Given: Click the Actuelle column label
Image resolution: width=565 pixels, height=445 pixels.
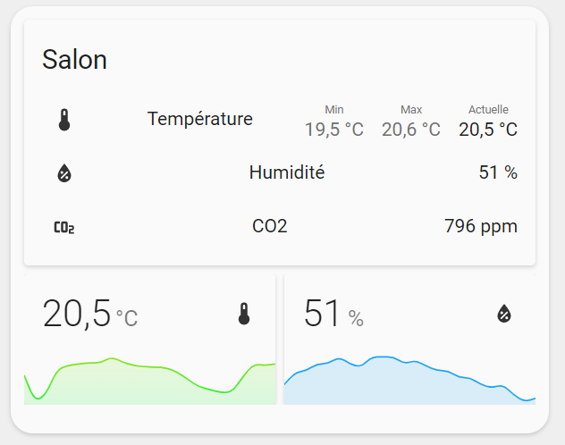Looking at the screenshot, I should [488, 109].
